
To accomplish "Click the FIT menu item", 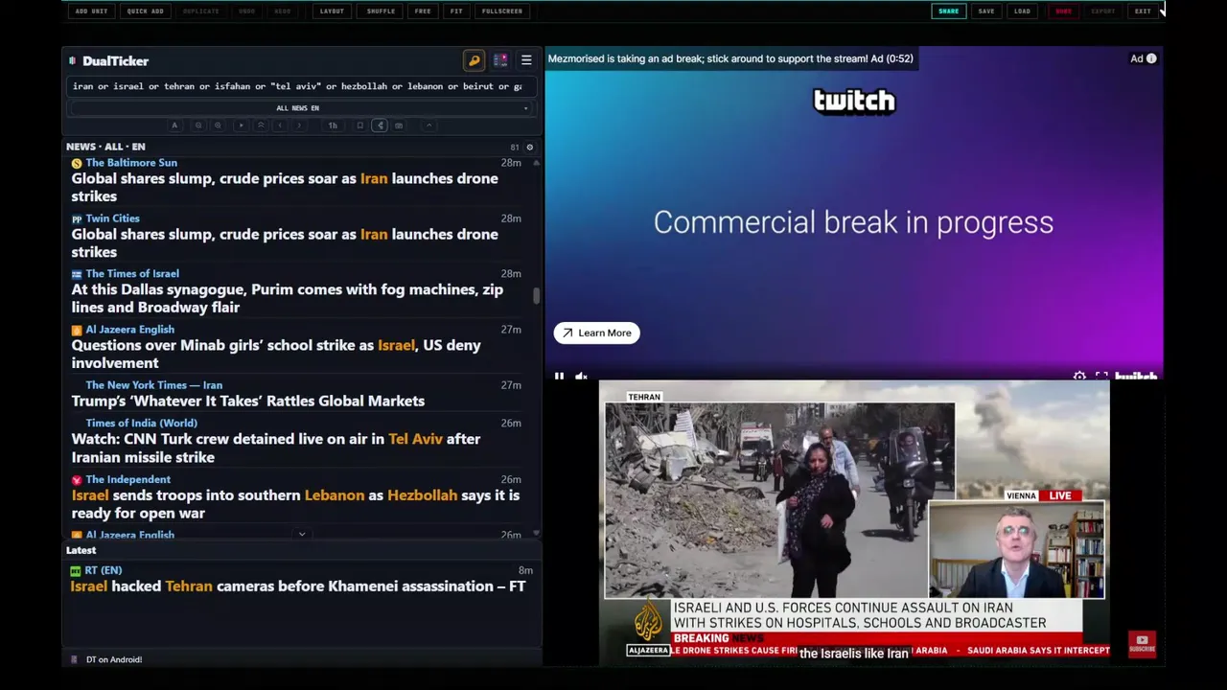I will point(456,11).
